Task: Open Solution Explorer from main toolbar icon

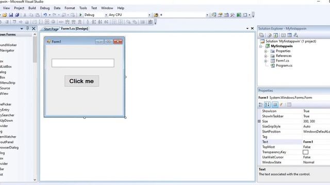Action: [x=214, y=15]
